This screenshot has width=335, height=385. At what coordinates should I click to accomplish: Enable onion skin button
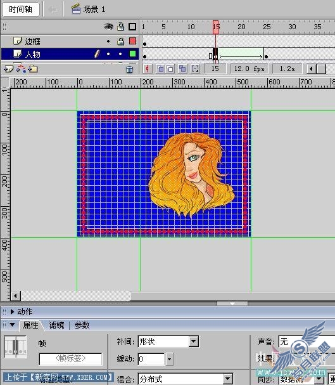(x=160, y=69)
